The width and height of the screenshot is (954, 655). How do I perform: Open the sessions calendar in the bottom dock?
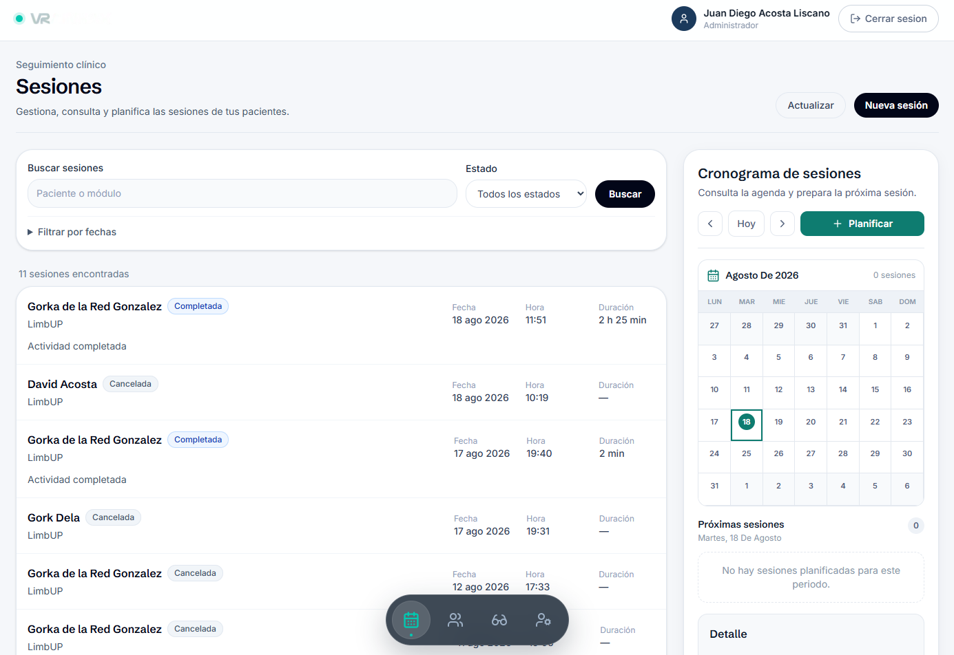tap(411, 620)
